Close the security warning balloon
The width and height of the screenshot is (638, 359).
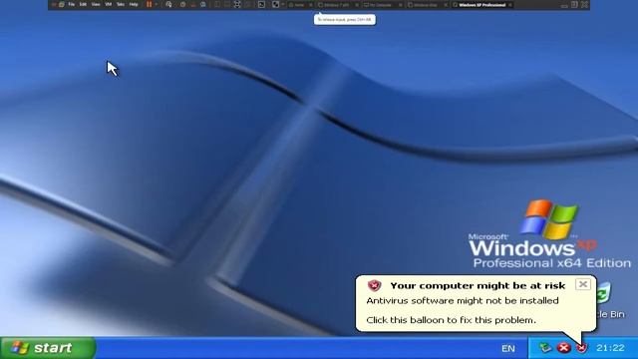click(x=582, y=284)
